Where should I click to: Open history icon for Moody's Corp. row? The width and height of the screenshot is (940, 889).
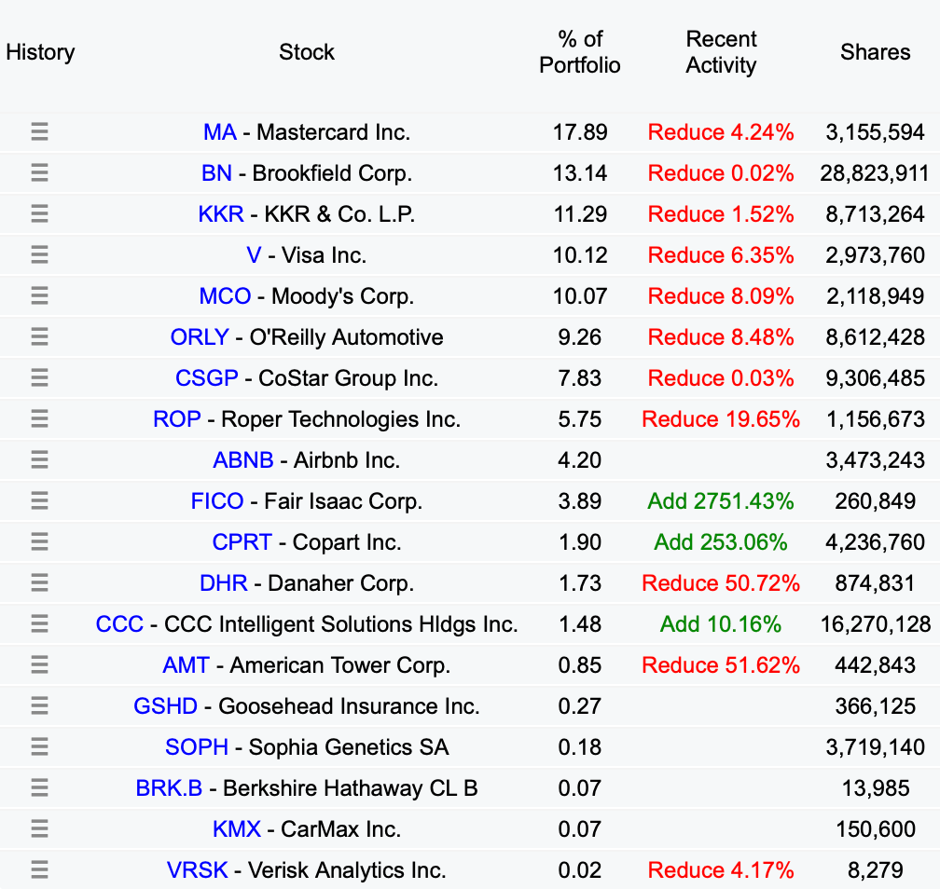(x=39, y=296)
